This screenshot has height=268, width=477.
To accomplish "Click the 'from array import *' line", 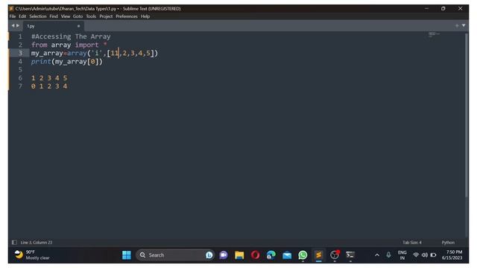I will pos(69,45).
